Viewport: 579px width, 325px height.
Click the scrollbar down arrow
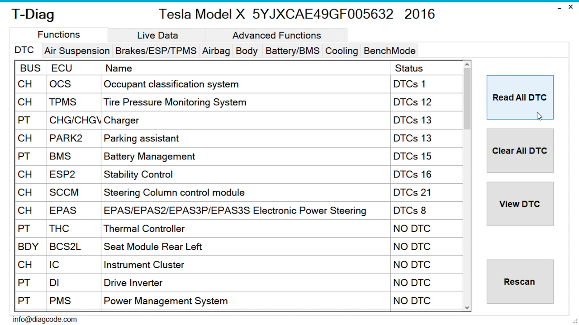pyautogui.click(x=467, y=307)
